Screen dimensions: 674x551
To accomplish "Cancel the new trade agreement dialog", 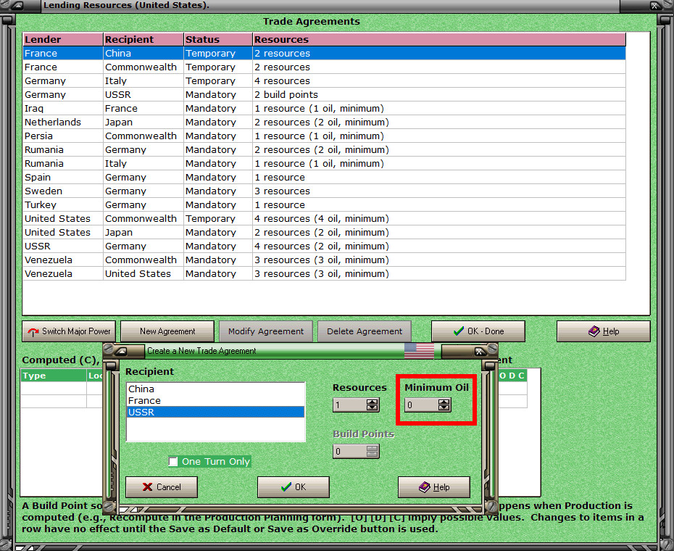I will pos(162,487).
